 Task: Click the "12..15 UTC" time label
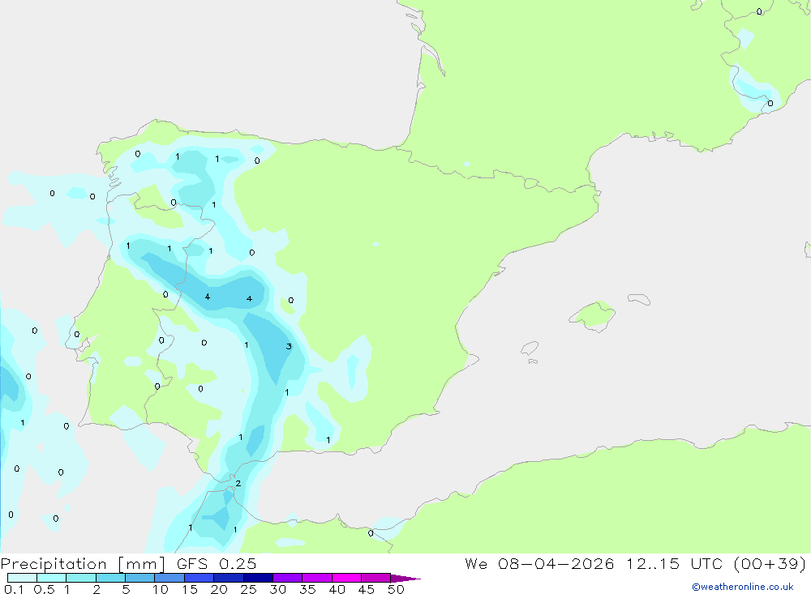pyautogui.click(x=674, y=563)
